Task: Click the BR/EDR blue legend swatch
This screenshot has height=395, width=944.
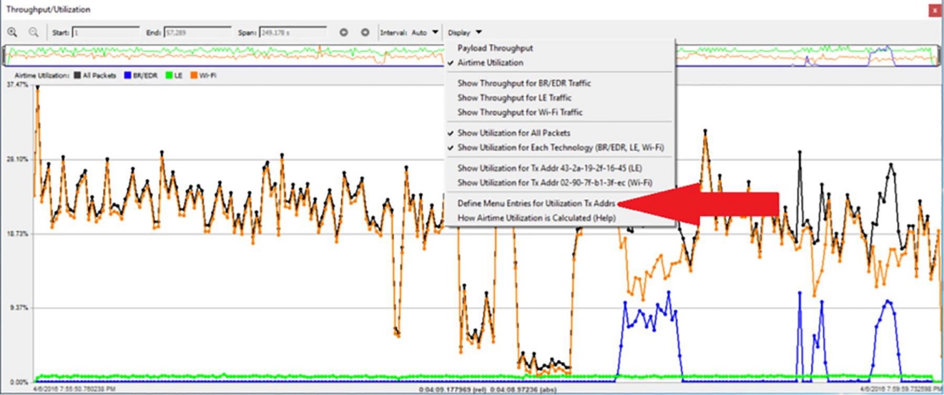Action: click(x=128, y=74)
